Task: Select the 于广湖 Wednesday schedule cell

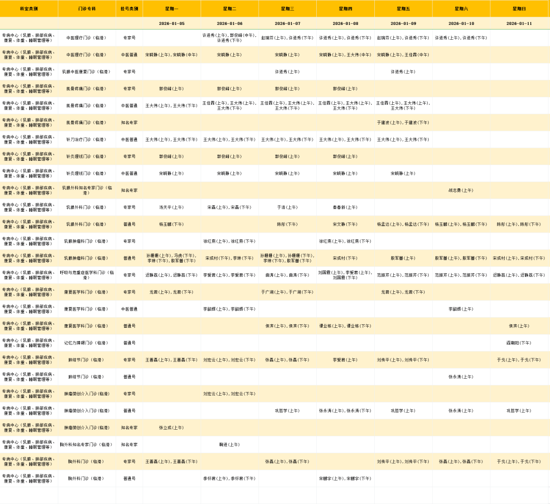Action: point(287,292)
